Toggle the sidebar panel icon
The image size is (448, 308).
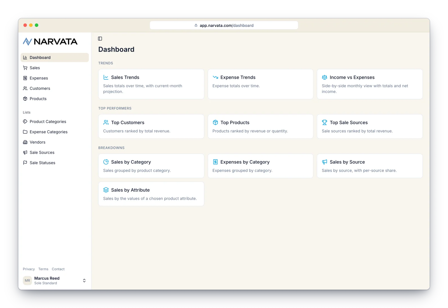[x=100, y=39]
